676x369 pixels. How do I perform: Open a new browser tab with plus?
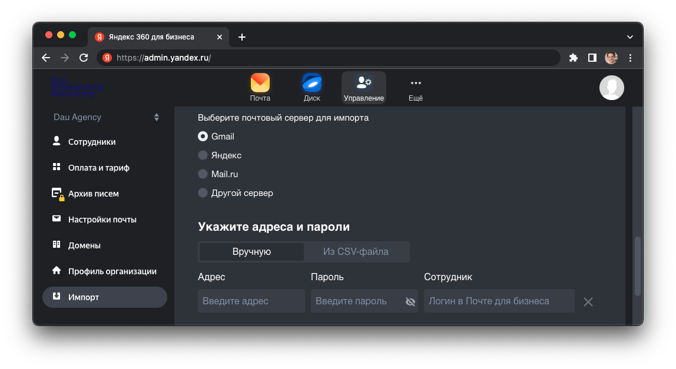(x=242, y=37)
